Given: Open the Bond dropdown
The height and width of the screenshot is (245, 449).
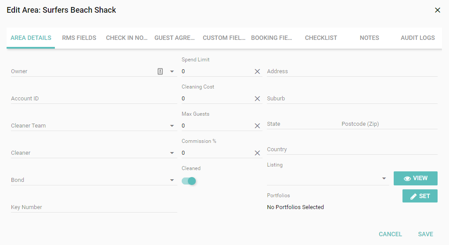Looking at the screenshot, I should (x=172, y=180).
